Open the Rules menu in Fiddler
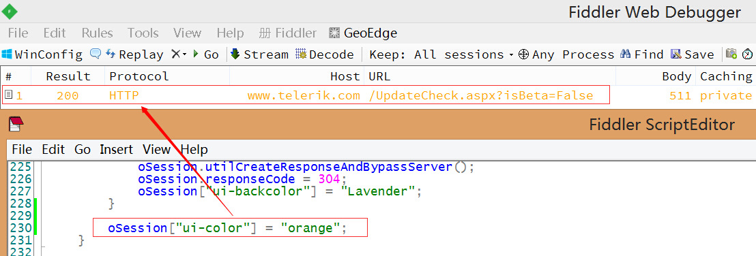 (97, 33)
